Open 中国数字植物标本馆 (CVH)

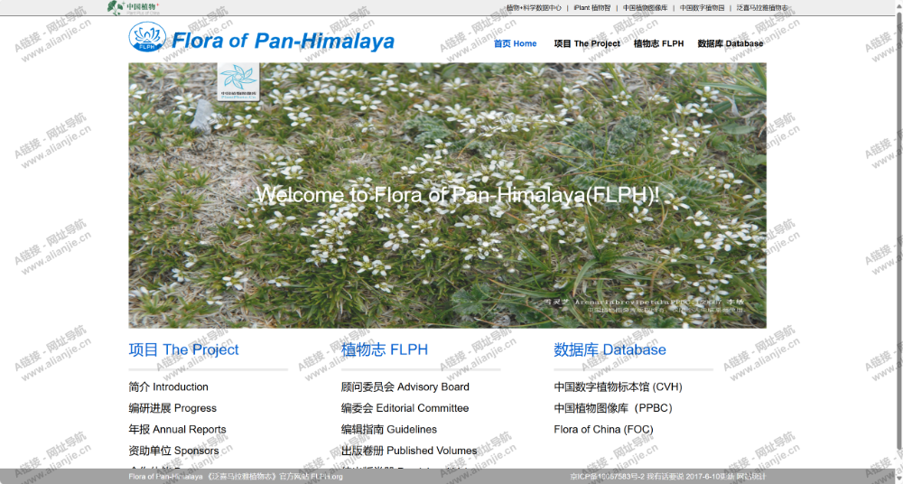click(618, 386)
